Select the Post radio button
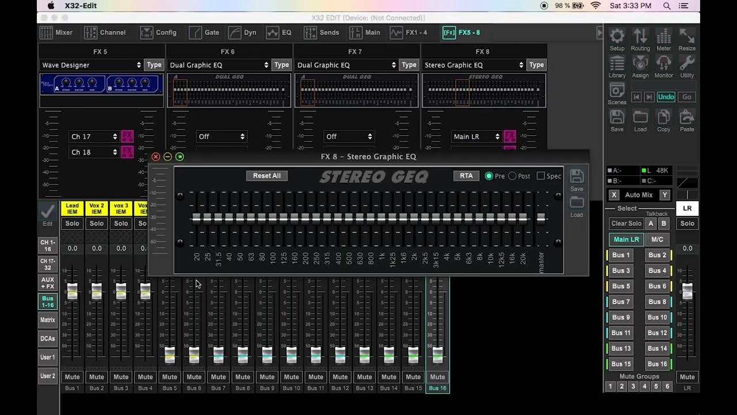This screenshot has width=737, height=415. [x=512, y=176]
